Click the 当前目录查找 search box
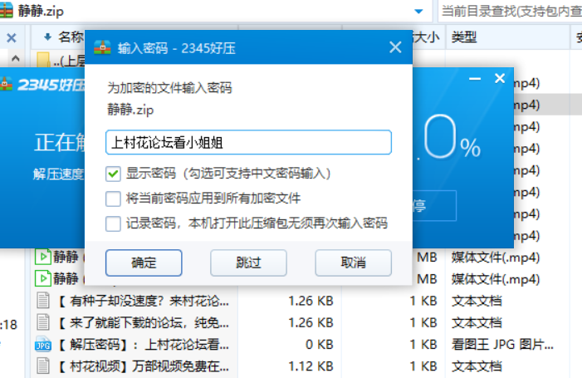The height and width of the screenshot is (378, 582). click(508, 12)
